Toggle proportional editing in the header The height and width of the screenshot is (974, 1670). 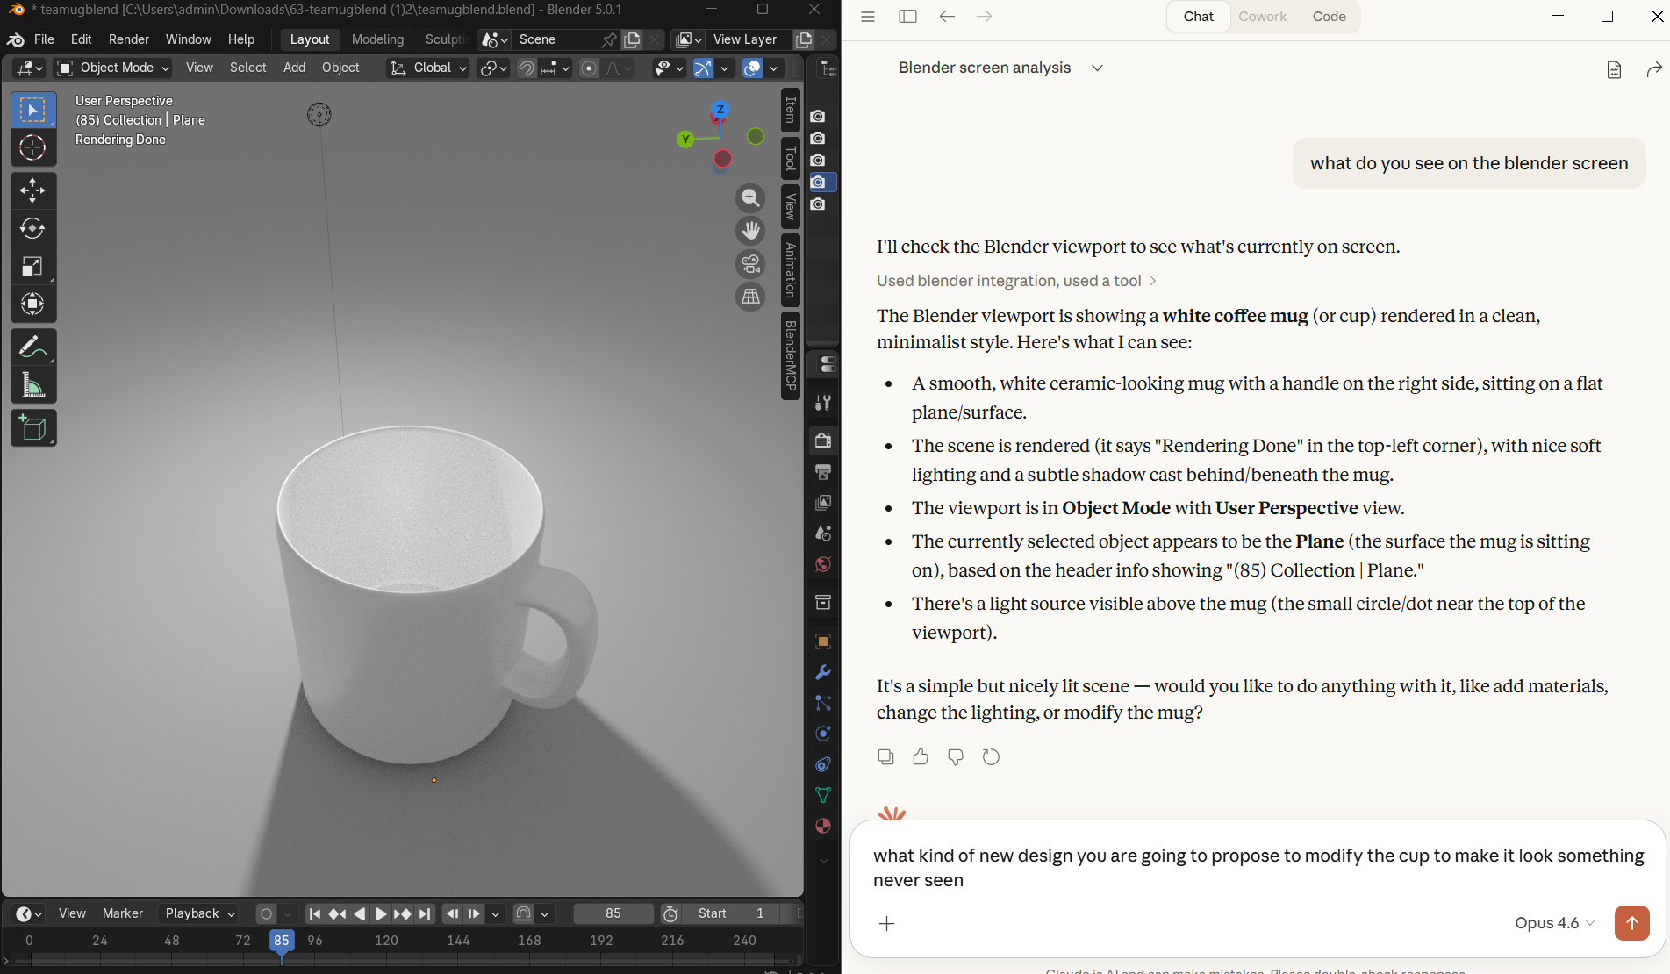point(588,68)
